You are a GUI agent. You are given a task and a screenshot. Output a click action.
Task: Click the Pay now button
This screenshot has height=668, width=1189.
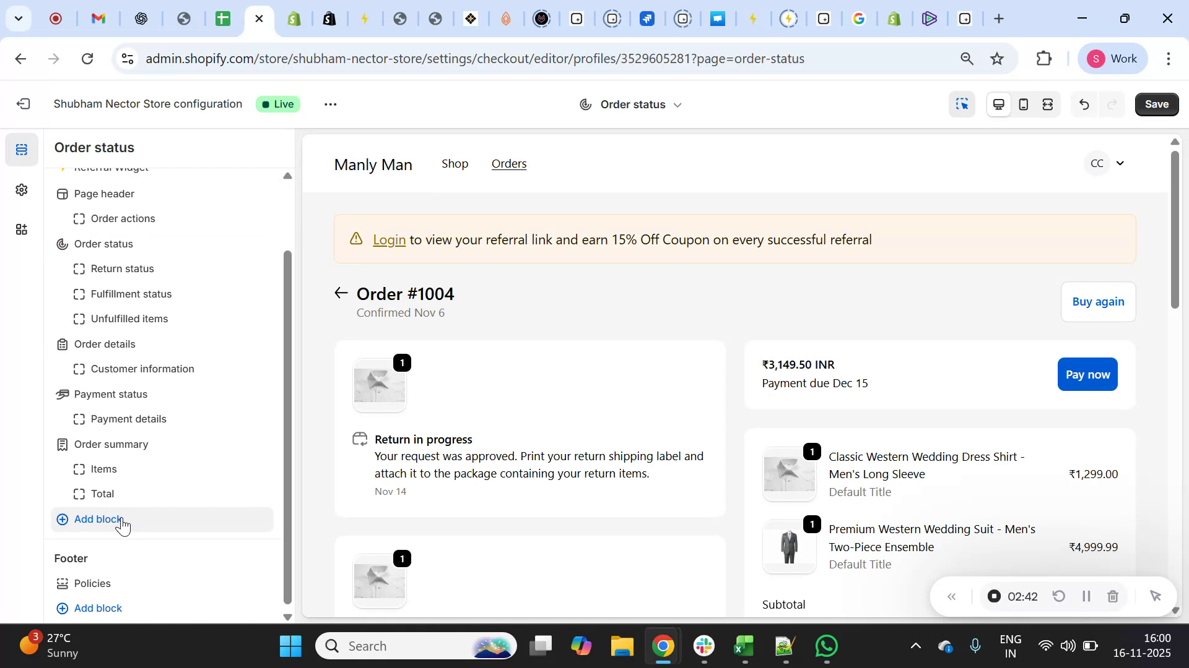1087,374
